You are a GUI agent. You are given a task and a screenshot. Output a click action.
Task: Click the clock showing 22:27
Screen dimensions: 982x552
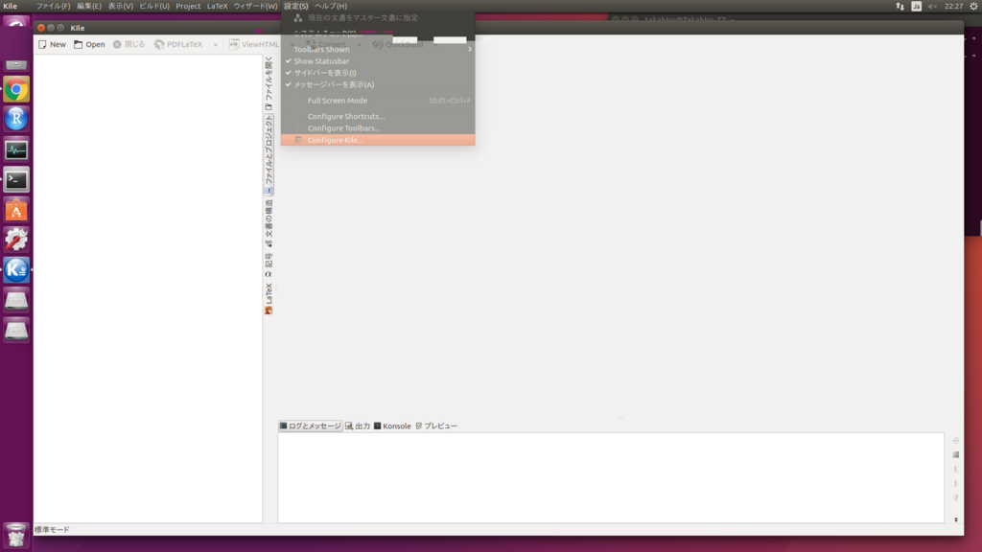pos(953,6)
